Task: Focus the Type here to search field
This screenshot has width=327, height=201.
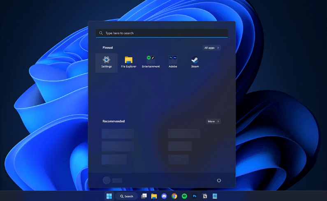Action: coord(162,33)
